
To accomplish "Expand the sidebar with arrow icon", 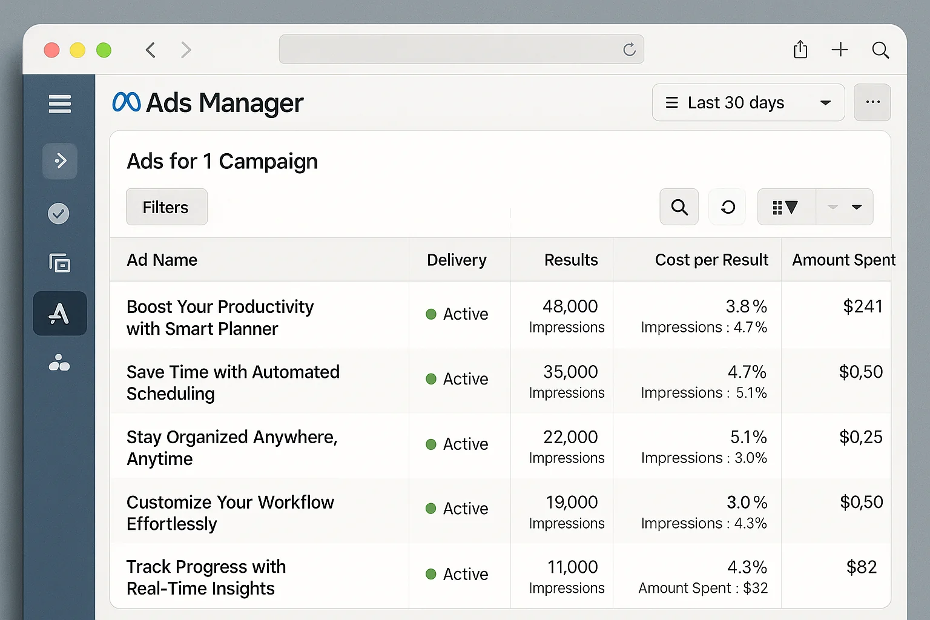I will [x=60, y=161].
